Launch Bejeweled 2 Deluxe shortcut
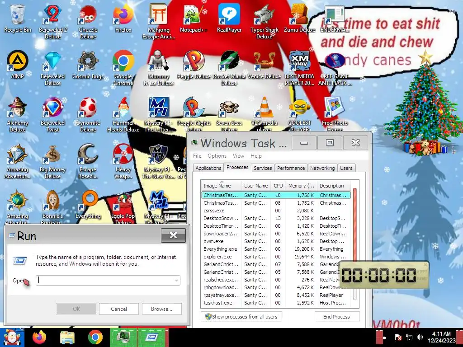The height and width of the screenshot is (347, 463). (x=52, y=21)
